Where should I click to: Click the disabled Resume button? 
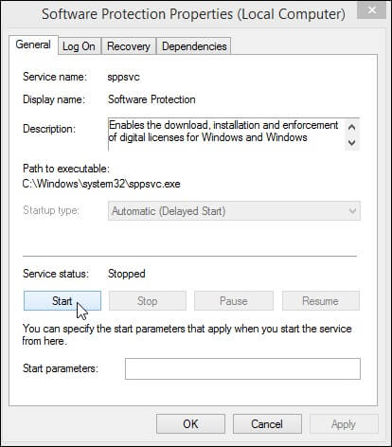click(321, 301)
